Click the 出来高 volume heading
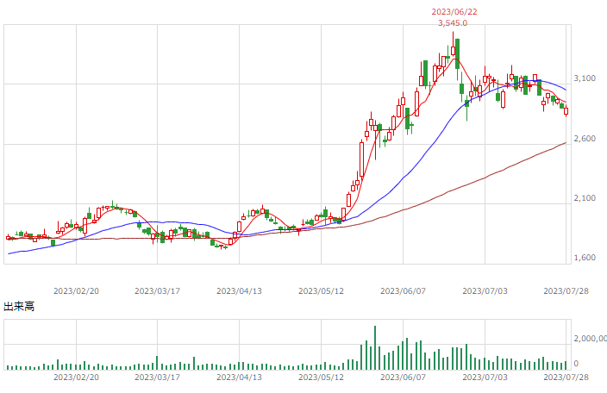Viewport: 607px width, 393px height. click(x=19, y=307)
